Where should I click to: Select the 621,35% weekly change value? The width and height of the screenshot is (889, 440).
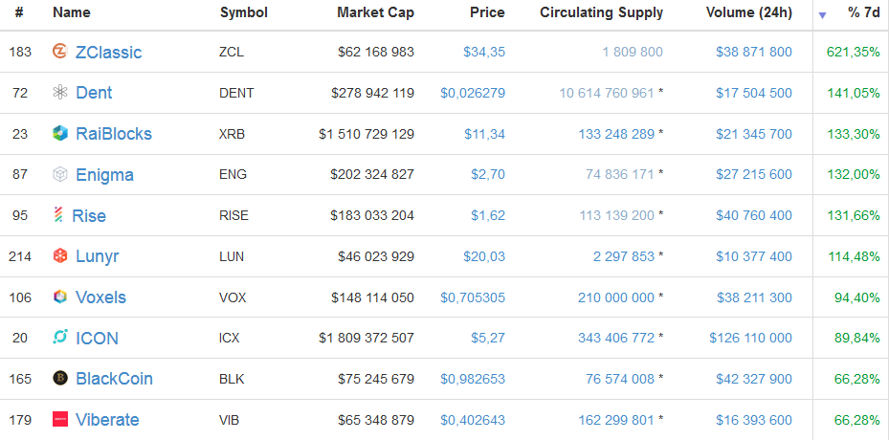[854, 53]
